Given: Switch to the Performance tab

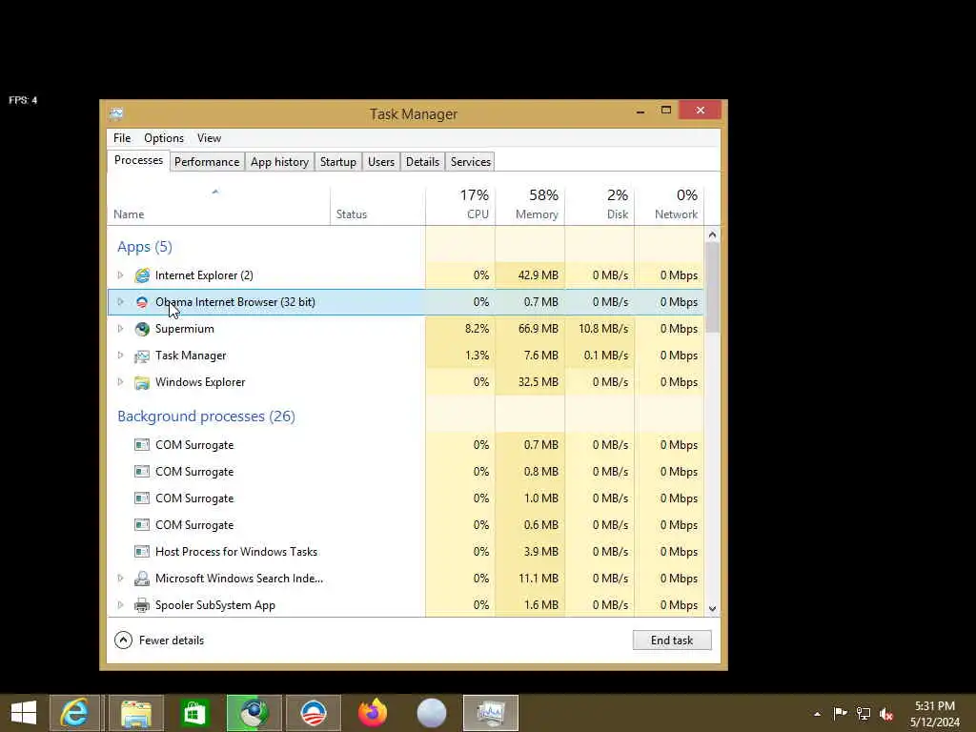Looking at the screenshot, I should [x=207, y=162].
